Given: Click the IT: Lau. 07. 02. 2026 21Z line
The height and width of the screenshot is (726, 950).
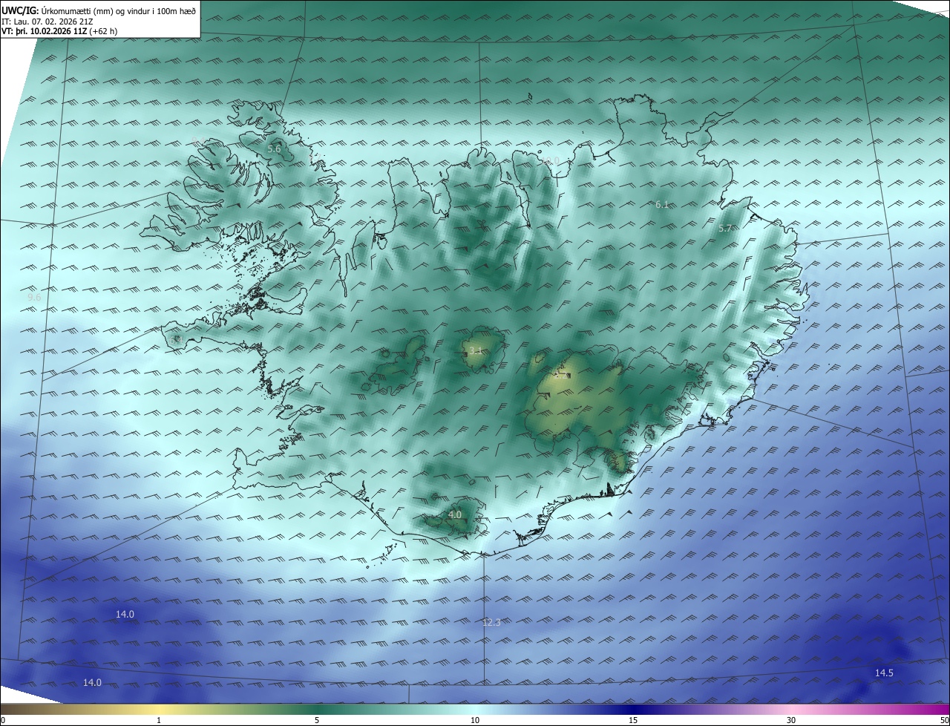Looking at the screenshot, I should [x=47, y=21].
